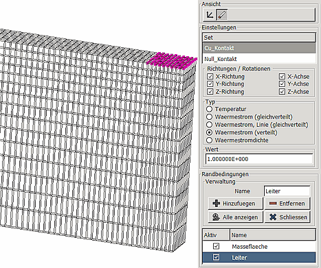
Task: Click the Wert value field
Action: [x=259, y=159]
